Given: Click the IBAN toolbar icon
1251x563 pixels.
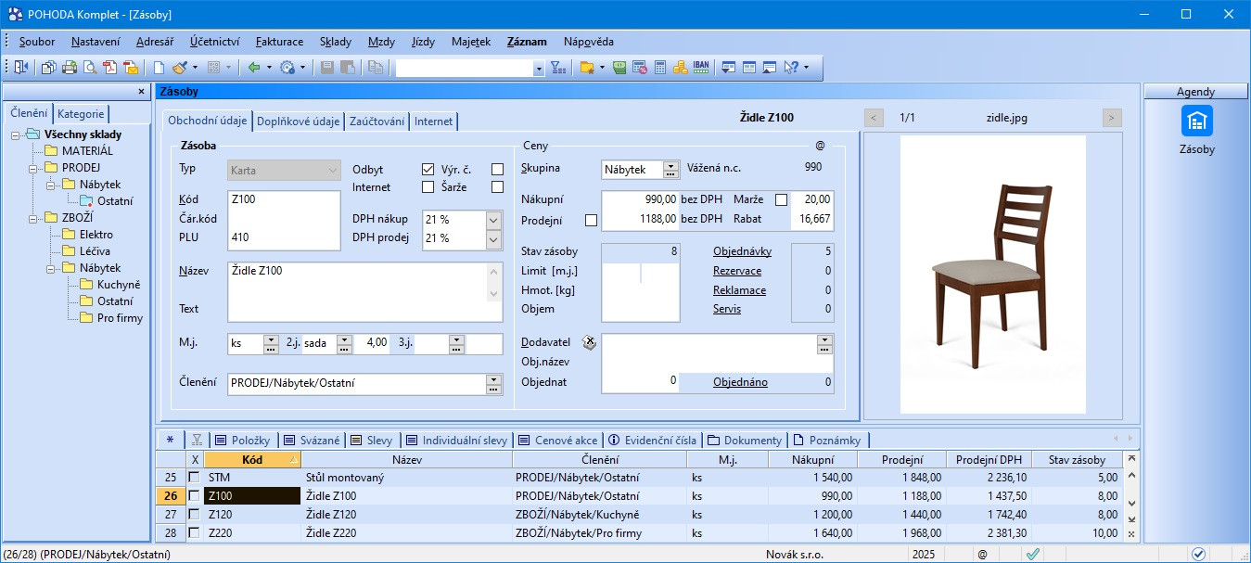Looking at the screenshot, I should (x=701, y=68).
